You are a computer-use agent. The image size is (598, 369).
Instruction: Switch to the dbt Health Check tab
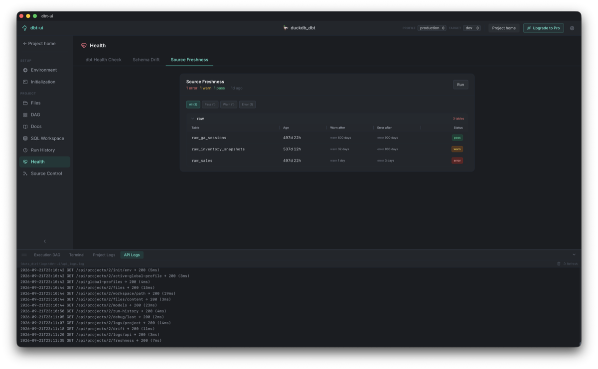(104, 60)
